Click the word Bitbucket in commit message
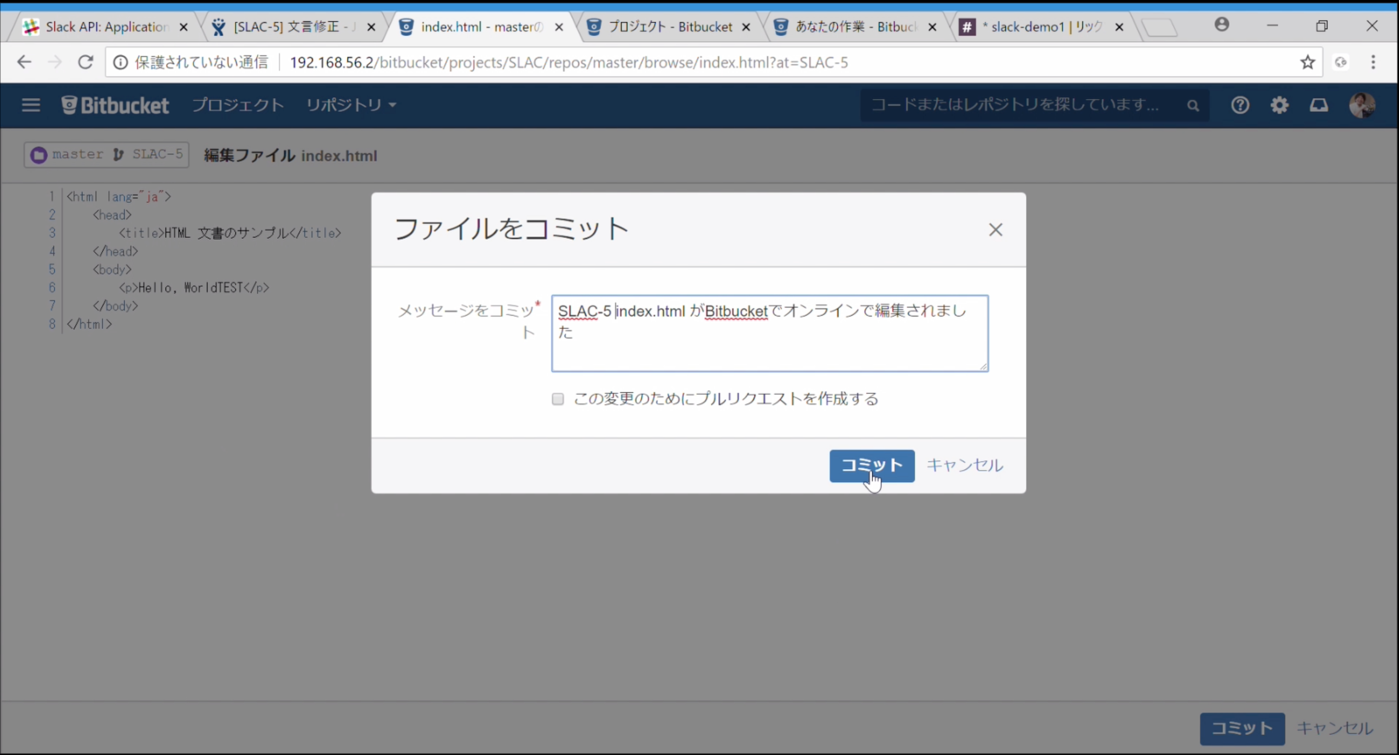The height and width of the screenshot is (755, 1399). [x=736, y=312]
